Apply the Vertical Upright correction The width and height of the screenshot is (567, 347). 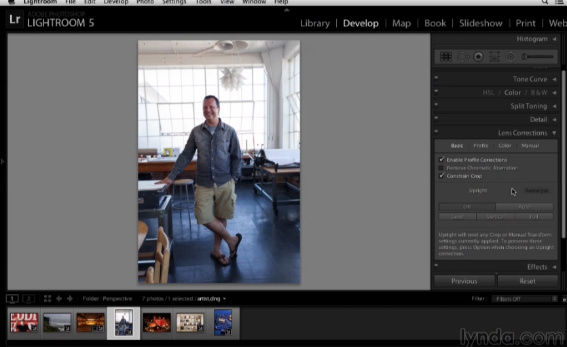(496, 217)
